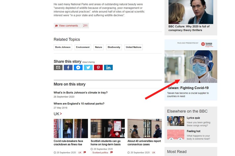The width and height of the screenshot is (235, 156).
Task: Click the 211 comments count
Action: coord(85,26)
